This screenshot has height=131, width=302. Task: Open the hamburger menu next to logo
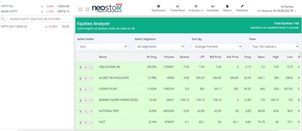click(x=80, y=9)
